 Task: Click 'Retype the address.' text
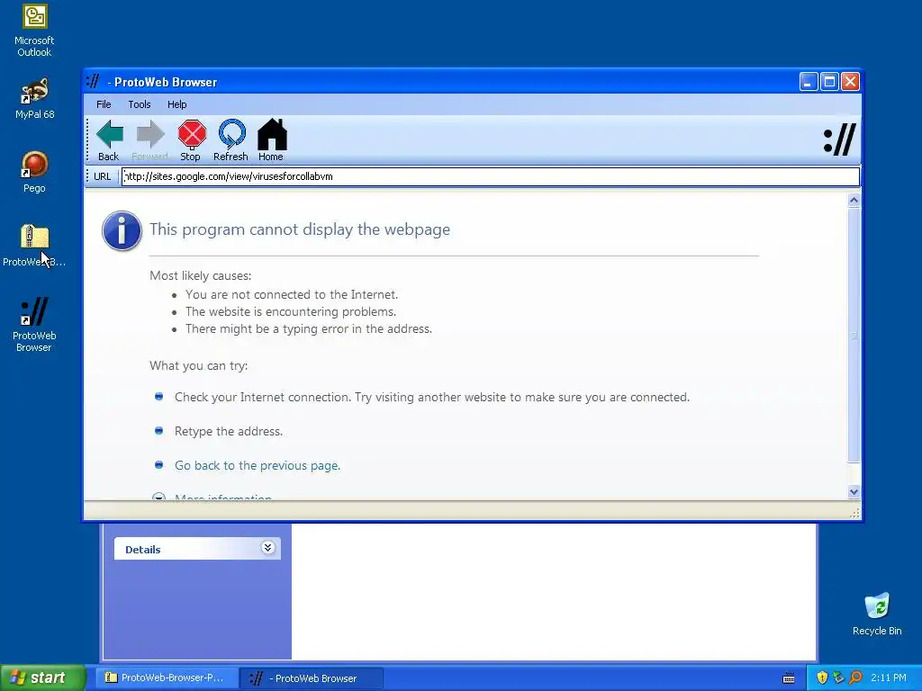coord(229,431)
